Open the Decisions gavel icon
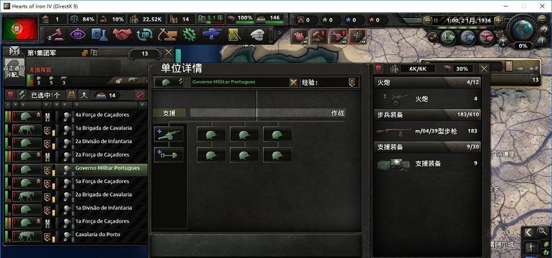The image size is (552, 258). 56,34
